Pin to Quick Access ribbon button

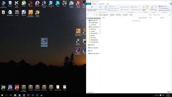pyautogui.click(x=92, y=8)
